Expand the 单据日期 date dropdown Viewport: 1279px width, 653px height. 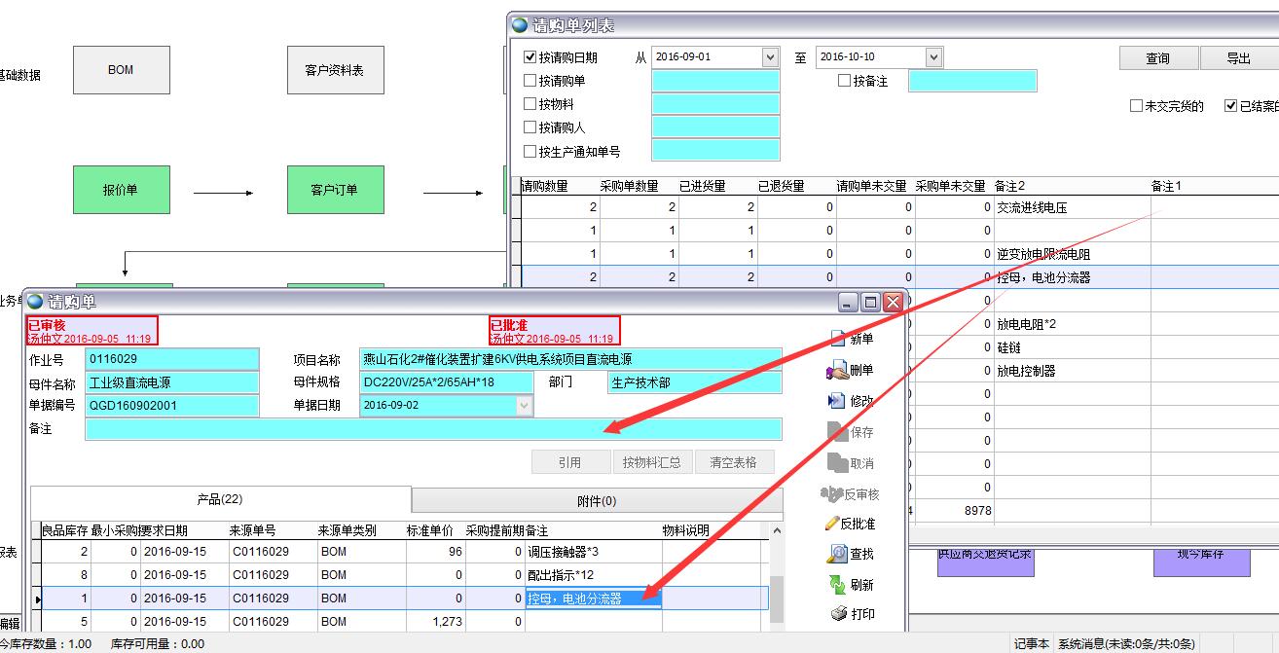pyautogui.click(x=525, y=406)
